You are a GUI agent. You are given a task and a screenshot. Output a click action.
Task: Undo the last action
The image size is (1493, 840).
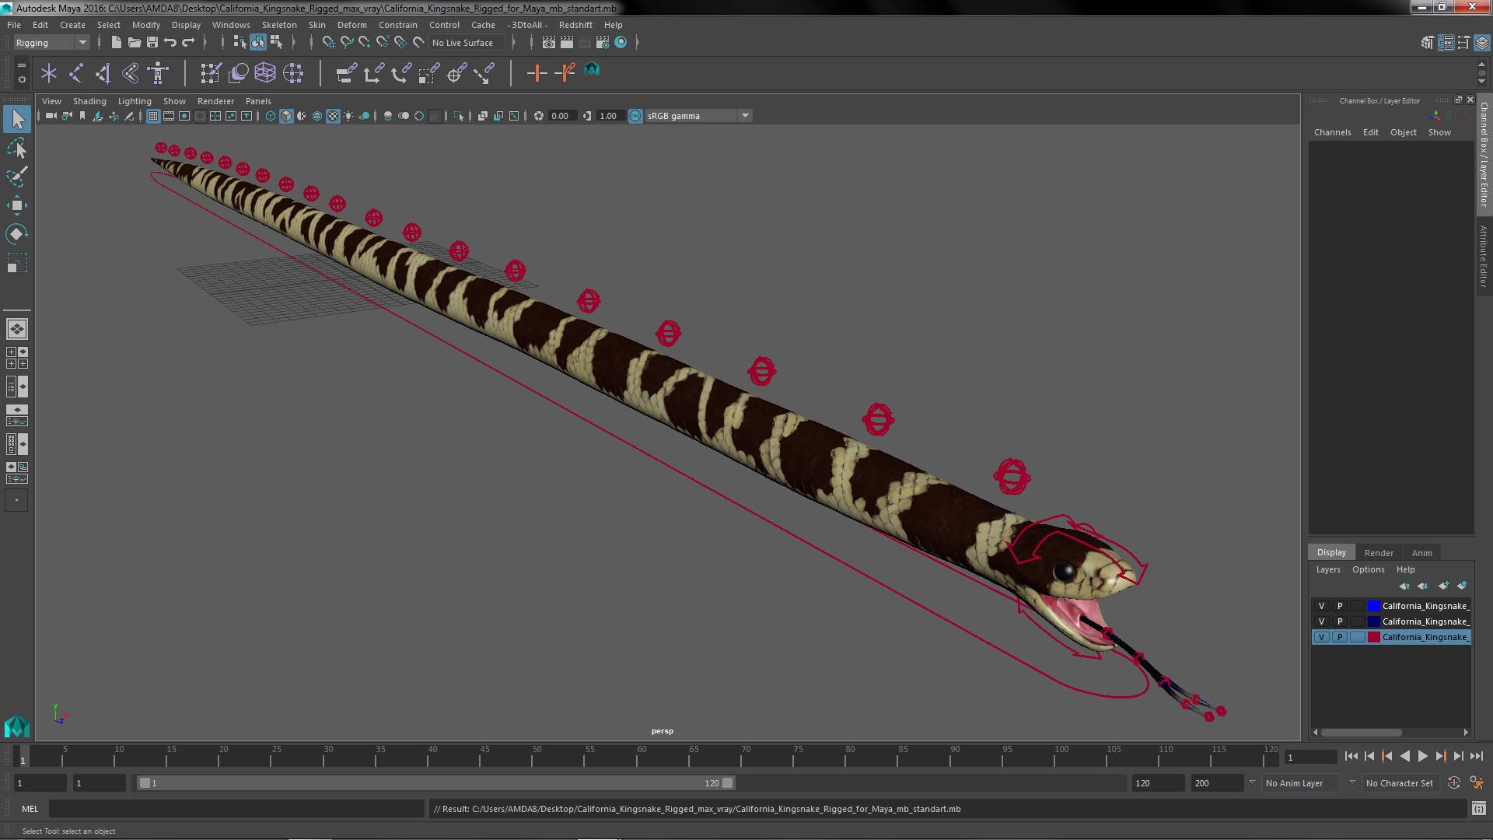[170, 43]
